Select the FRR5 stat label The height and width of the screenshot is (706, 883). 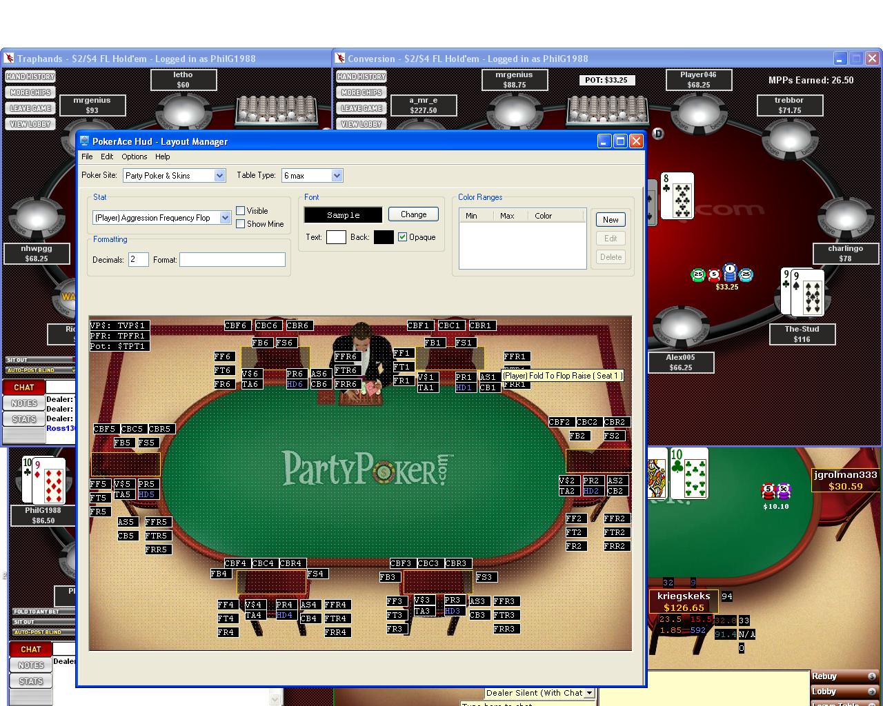click(x=157, y=549)
